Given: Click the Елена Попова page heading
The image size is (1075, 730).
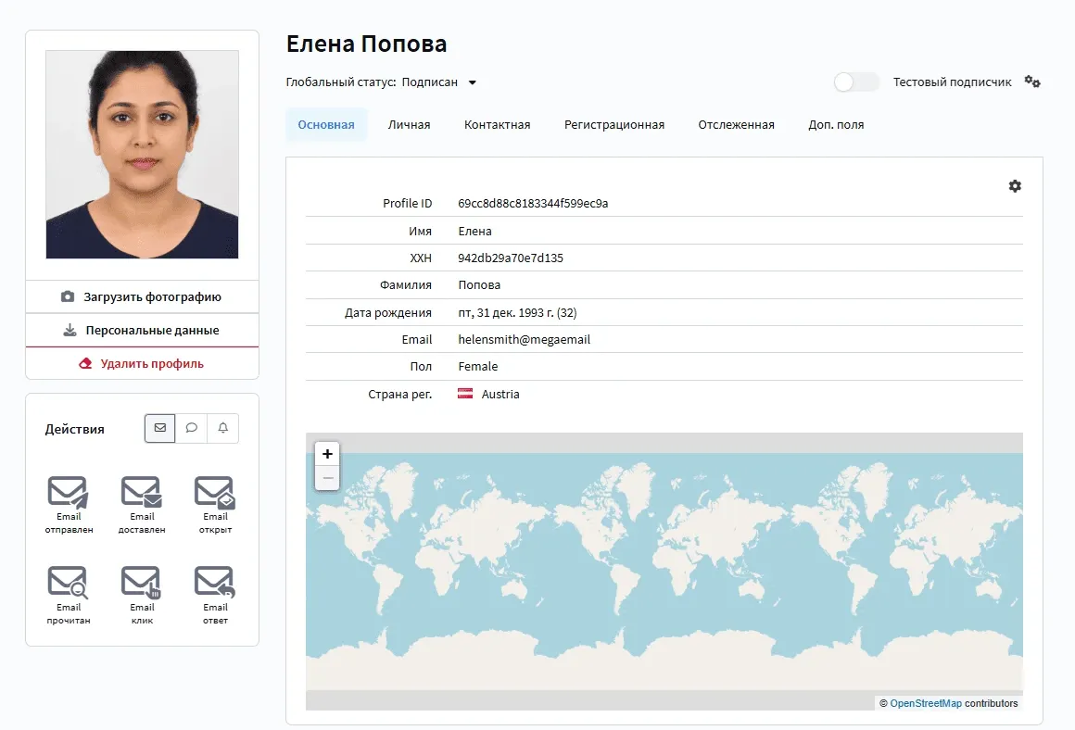Looking at the screenshot, I should (366, 44).
